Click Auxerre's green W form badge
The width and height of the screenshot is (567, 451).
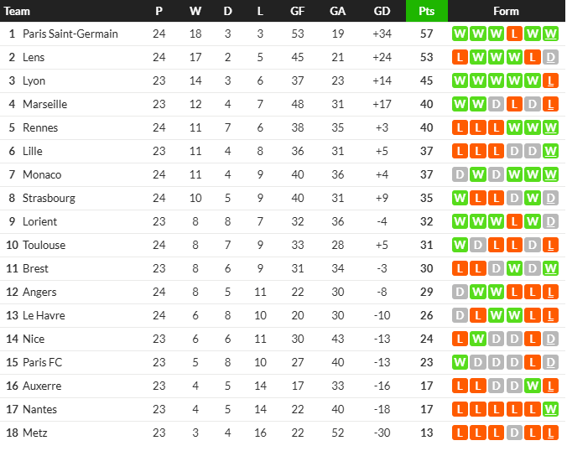tap(533, 386)
